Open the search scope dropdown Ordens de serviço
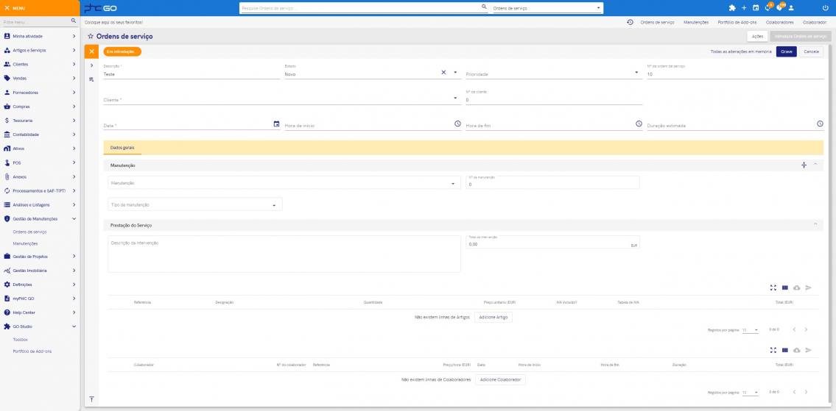 click(x=547, y=8)
